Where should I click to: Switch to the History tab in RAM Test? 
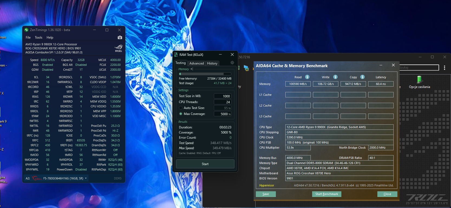point(212,63)
